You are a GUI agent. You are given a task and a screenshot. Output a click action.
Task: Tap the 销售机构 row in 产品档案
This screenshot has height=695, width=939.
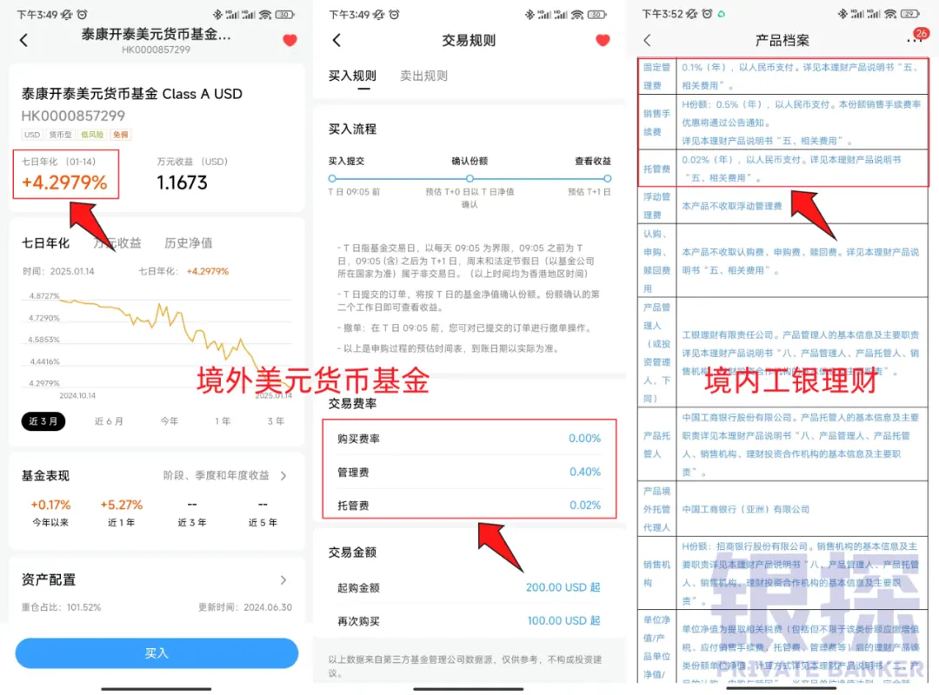[783, 573]
